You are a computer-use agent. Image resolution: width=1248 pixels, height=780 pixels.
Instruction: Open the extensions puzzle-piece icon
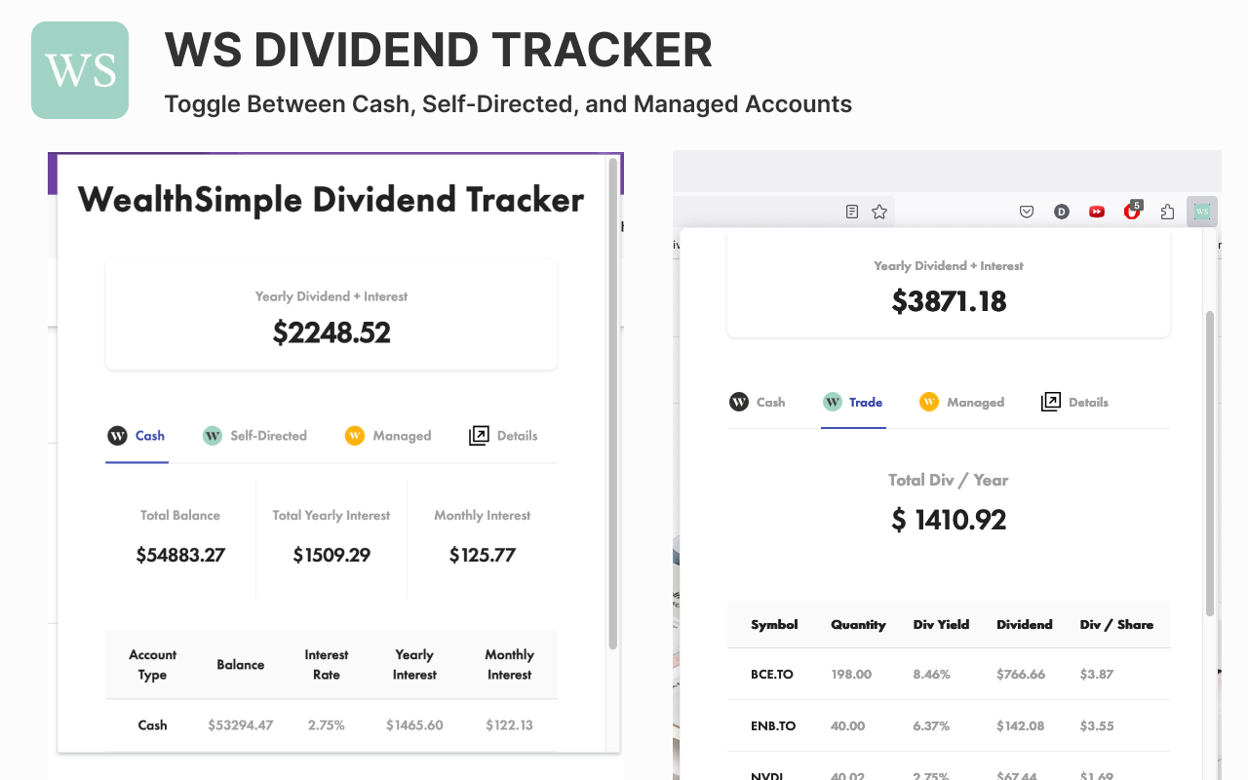tap(1167, 212)
